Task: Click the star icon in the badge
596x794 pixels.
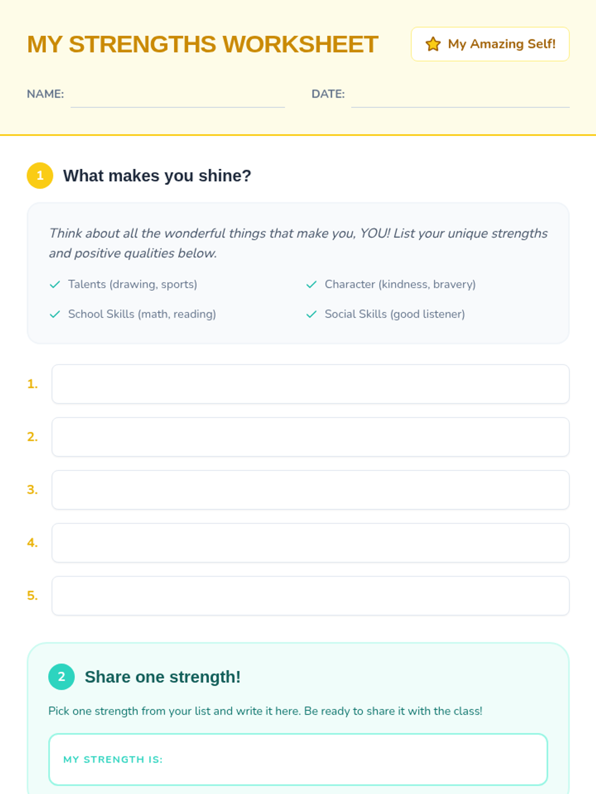Action: [x=433, y=44]
